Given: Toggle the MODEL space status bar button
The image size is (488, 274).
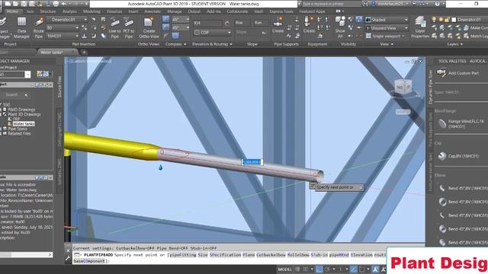Looking at the screenshot, I should click(284, 269).
